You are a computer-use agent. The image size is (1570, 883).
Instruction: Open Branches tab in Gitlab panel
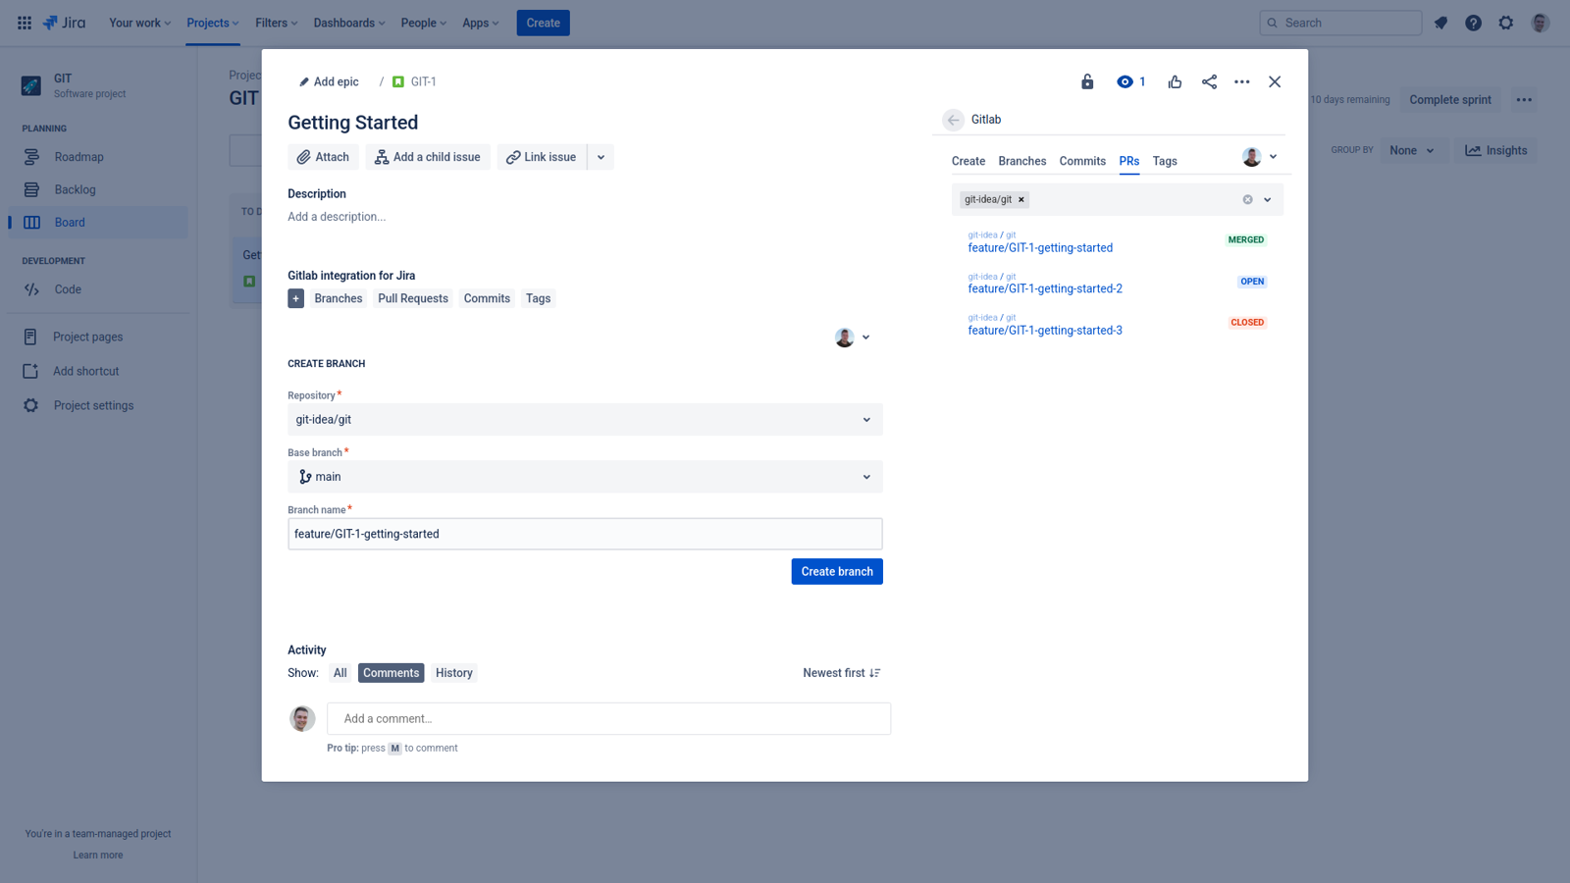point(1022,161)
